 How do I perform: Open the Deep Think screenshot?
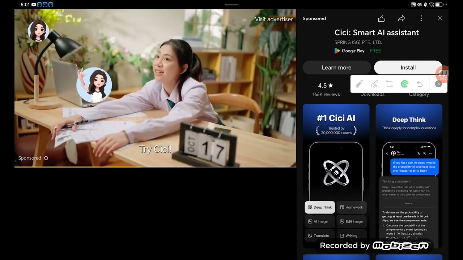pos(409,176)
